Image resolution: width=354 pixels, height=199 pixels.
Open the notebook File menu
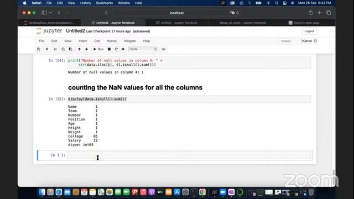point(41,41)
